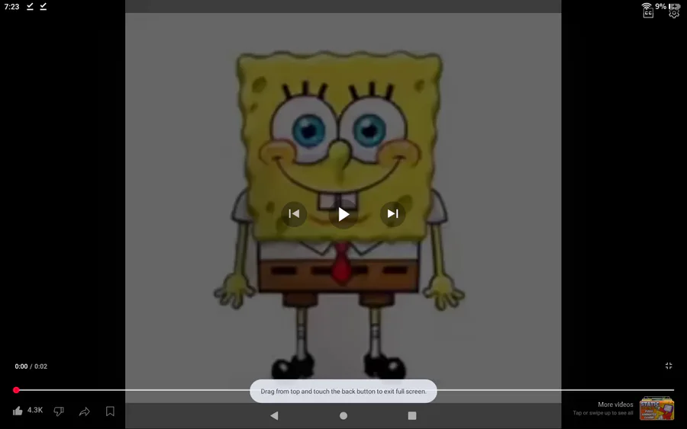This screenshot has width=687, height=429.
Task: Tap 'Tap or swipe up to see all'
Action: coord(603,413)
